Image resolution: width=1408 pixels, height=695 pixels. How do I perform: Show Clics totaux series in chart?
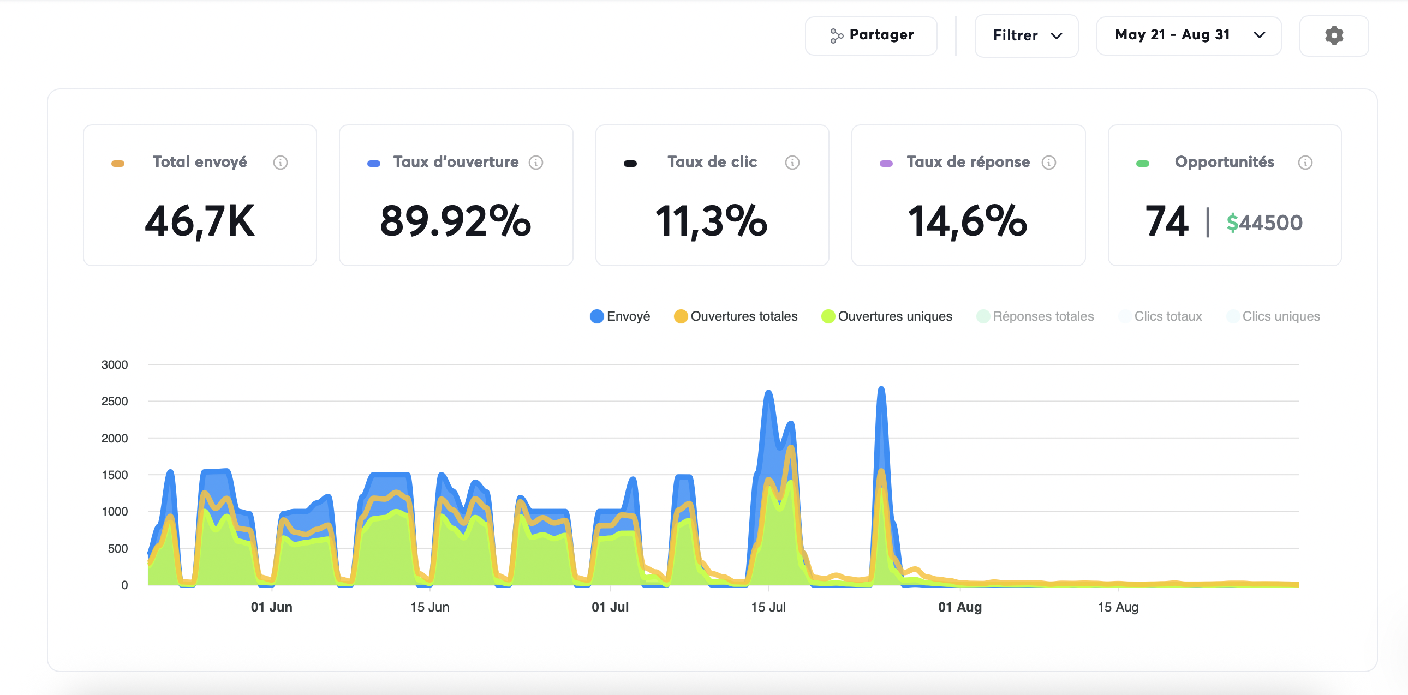(x=1160, y=316)
